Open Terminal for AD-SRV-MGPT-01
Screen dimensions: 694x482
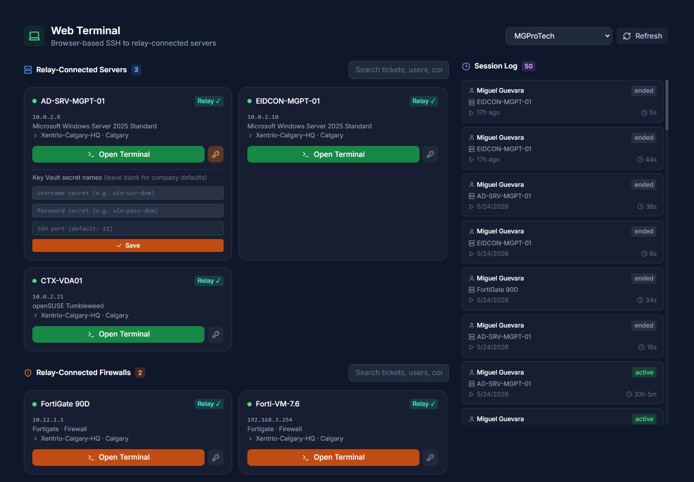tap(118, 154)
